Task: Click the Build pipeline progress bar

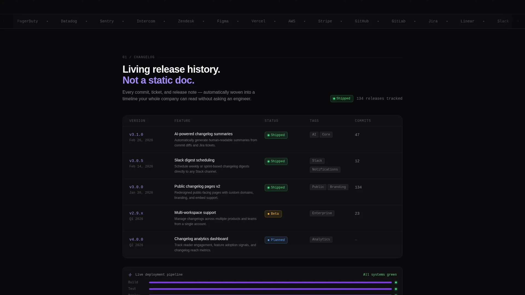Action: [270, 282]
